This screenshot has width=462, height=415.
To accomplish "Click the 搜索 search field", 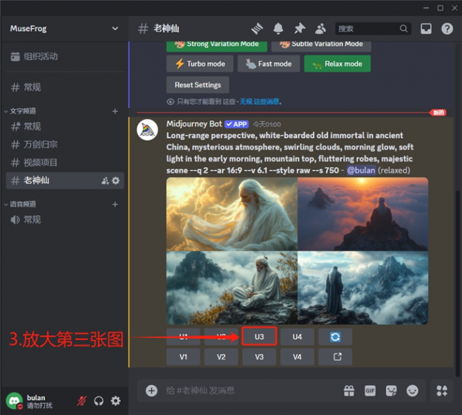I will (x=373, y=28).
